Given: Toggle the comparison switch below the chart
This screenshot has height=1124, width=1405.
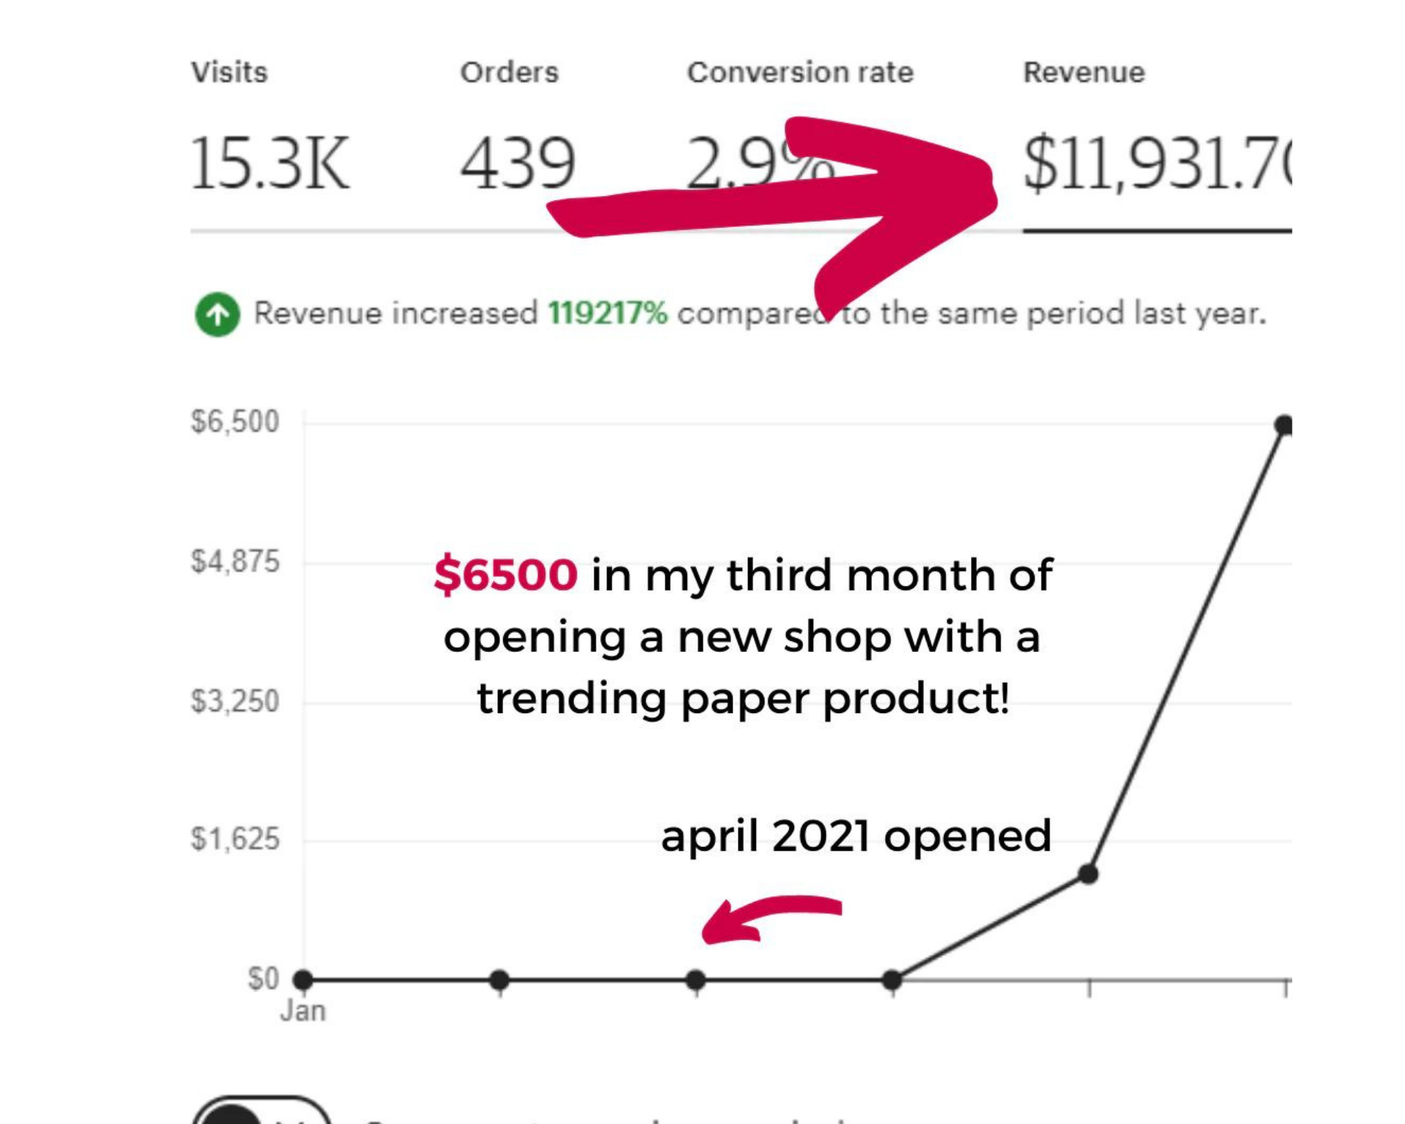Looking at the screenshot, I should pos(261,1110).
